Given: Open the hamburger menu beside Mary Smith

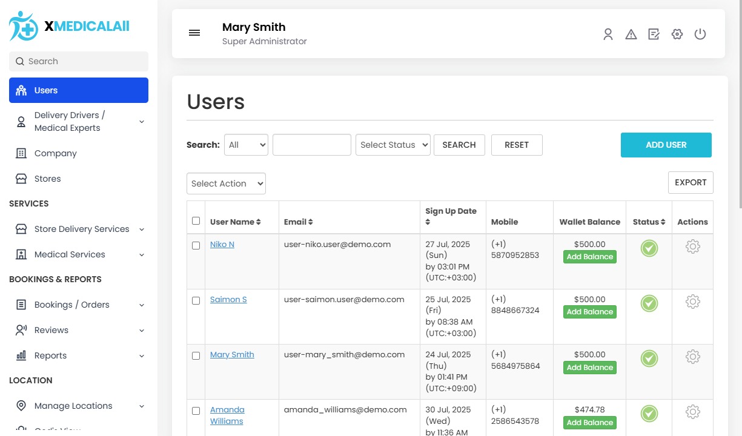Looking at the screenshot, I should point(194,33).
